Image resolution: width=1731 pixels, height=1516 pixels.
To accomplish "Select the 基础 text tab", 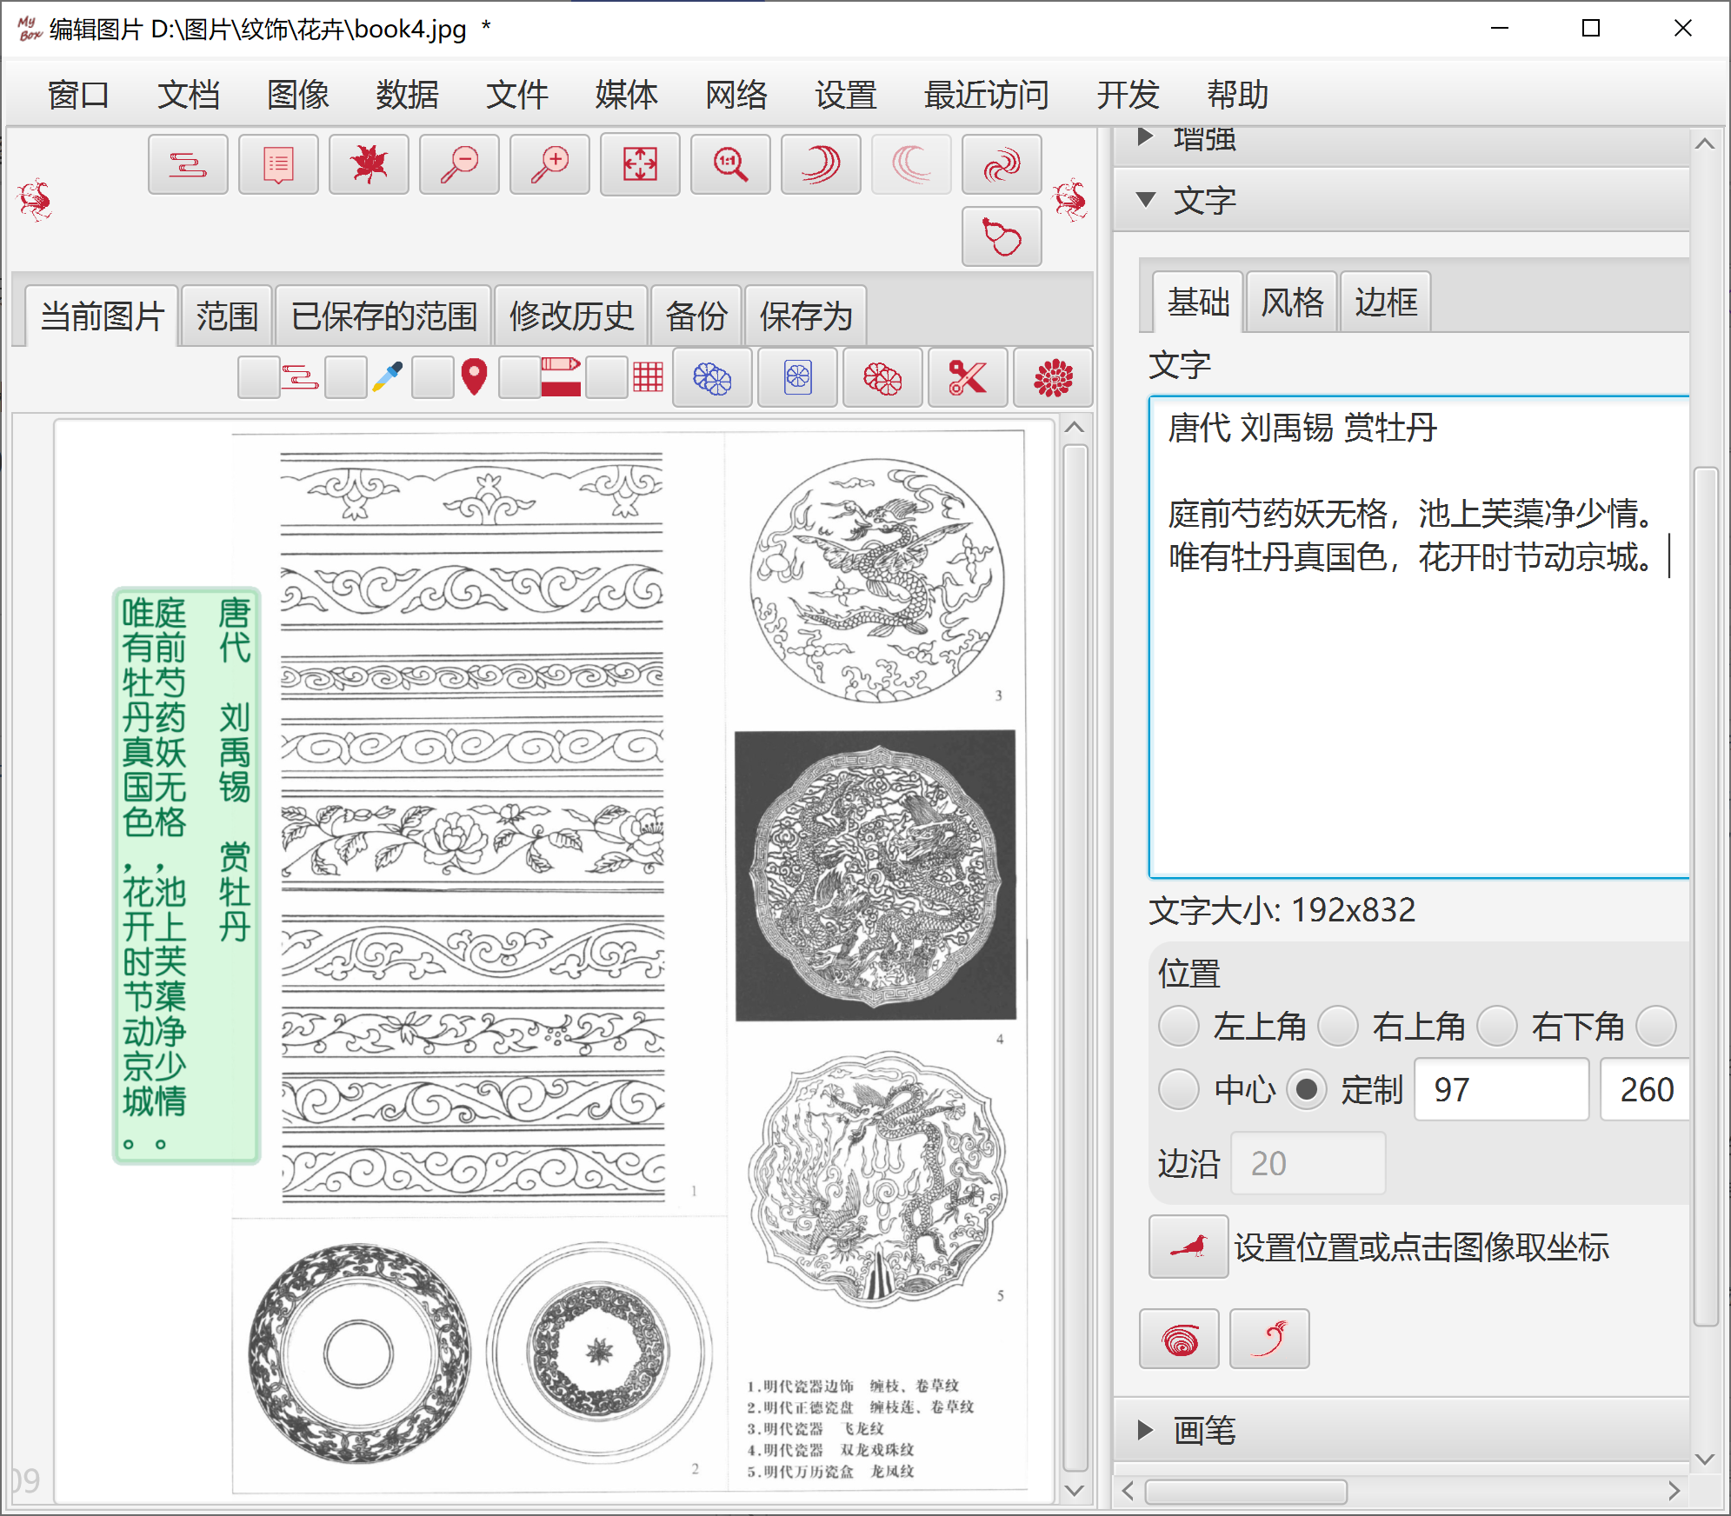I will [x=1198, y=302].
